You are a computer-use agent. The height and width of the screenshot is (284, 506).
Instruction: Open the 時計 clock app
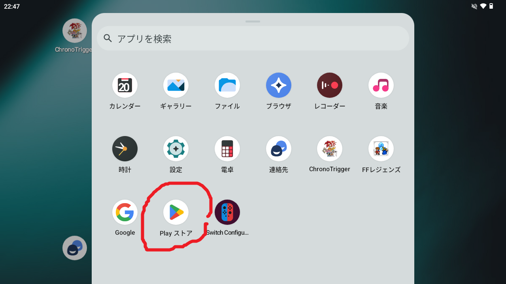(x=125, y=149)
